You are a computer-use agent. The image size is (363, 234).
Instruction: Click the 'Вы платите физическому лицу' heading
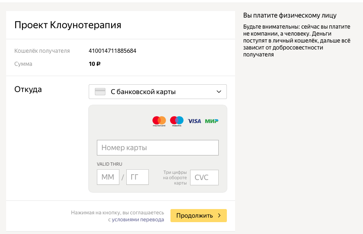290,16
